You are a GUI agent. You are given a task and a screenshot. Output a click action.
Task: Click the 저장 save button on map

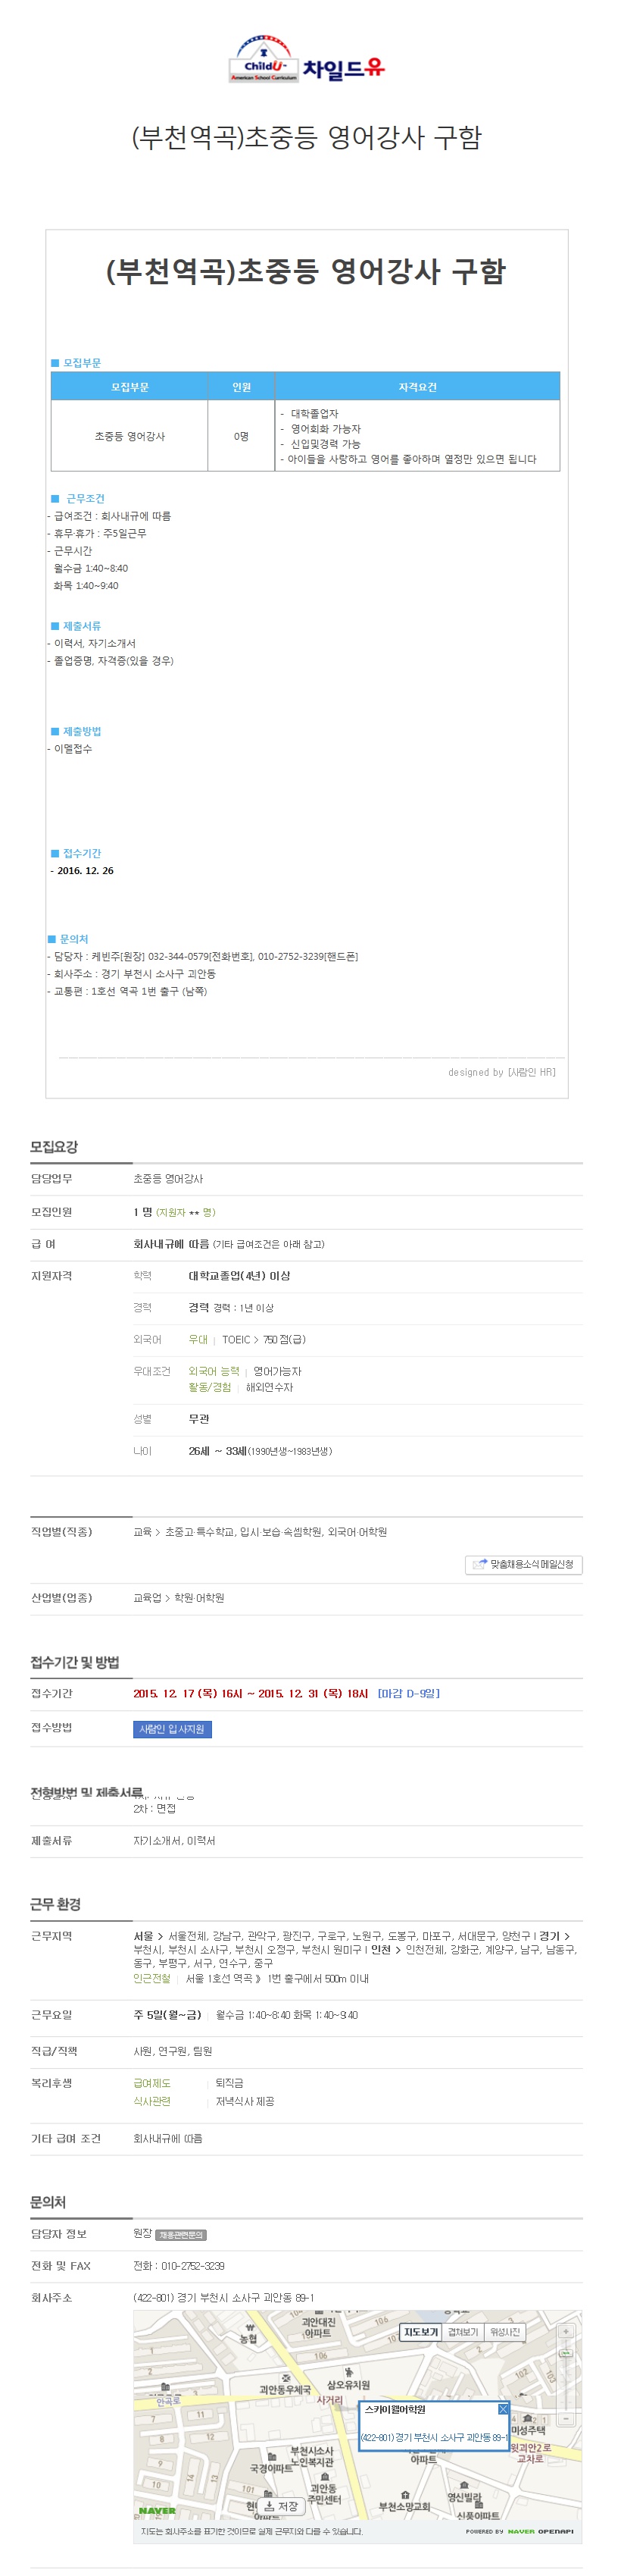coord(282,2506)
